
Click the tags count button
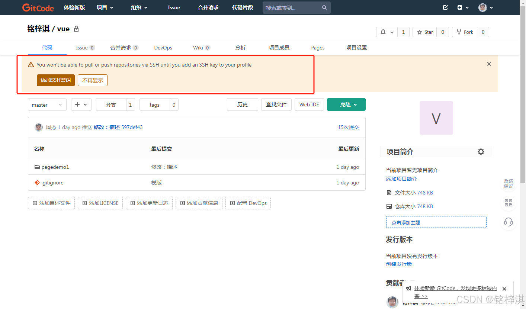tap(159, 104)
